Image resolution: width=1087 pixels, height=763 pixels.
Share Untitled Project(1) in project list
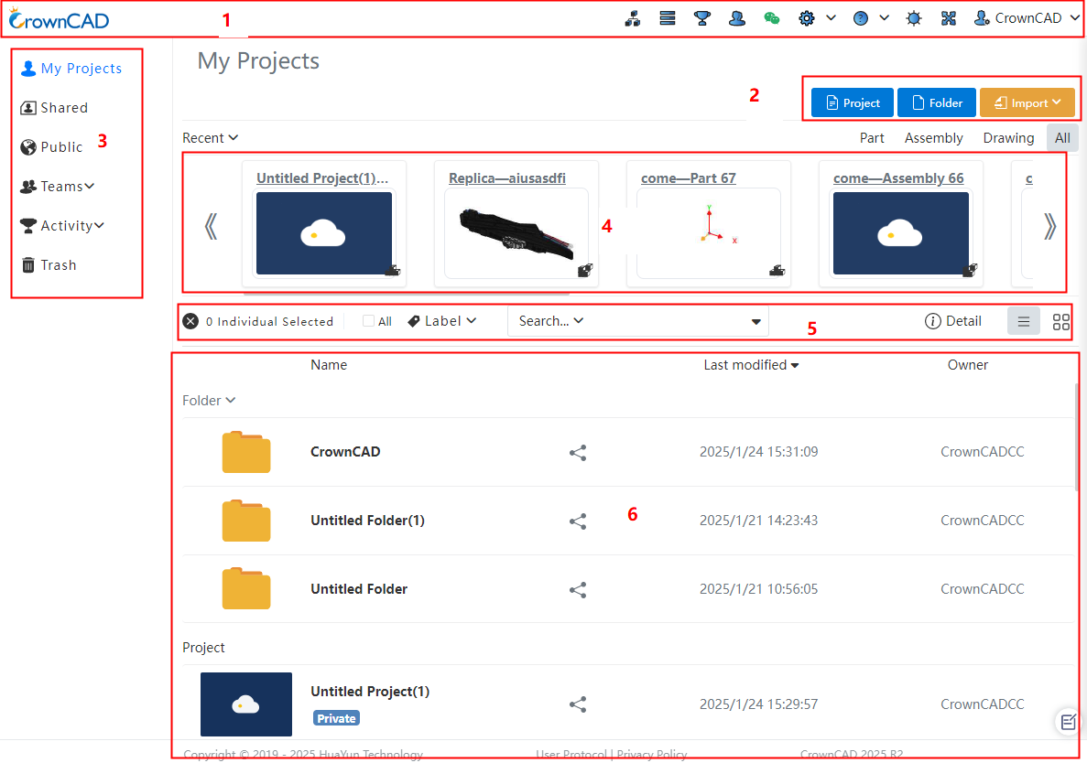pyautogui.click(x=578, y=704)
